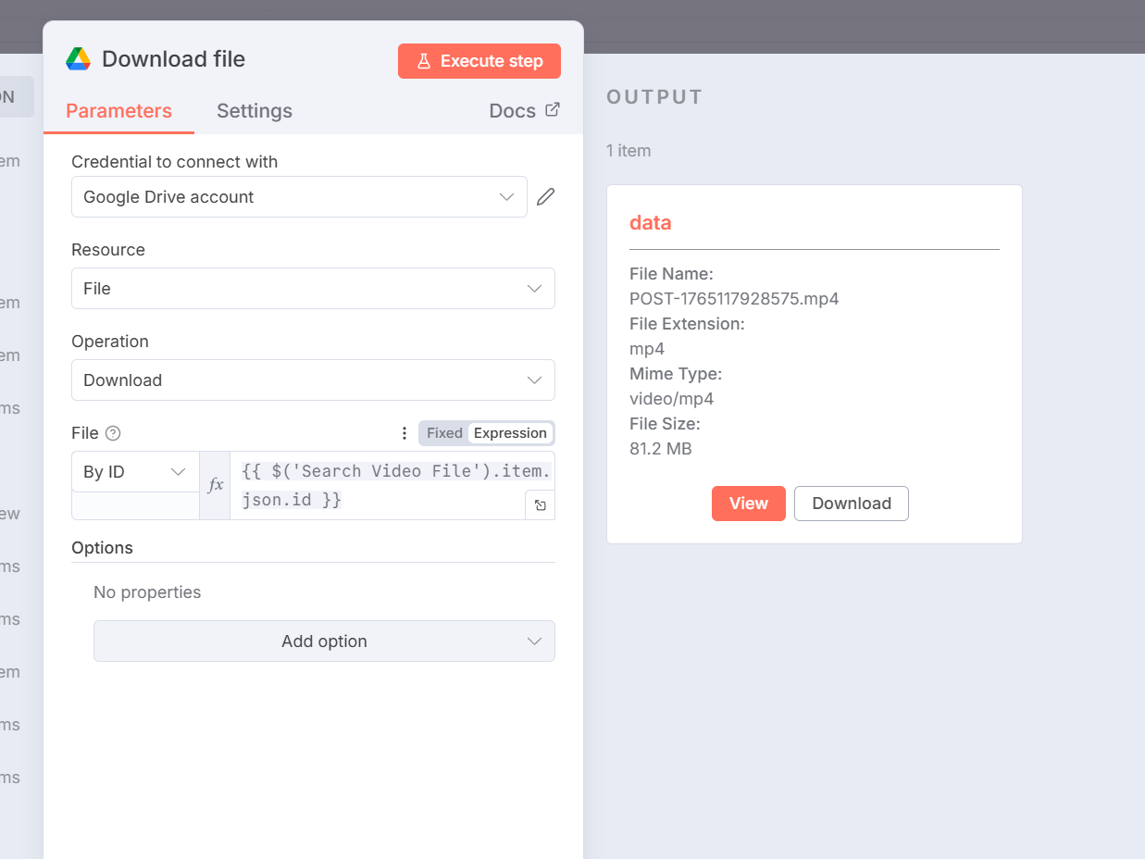Open the File field three-dot options menu

coord(404,433)
